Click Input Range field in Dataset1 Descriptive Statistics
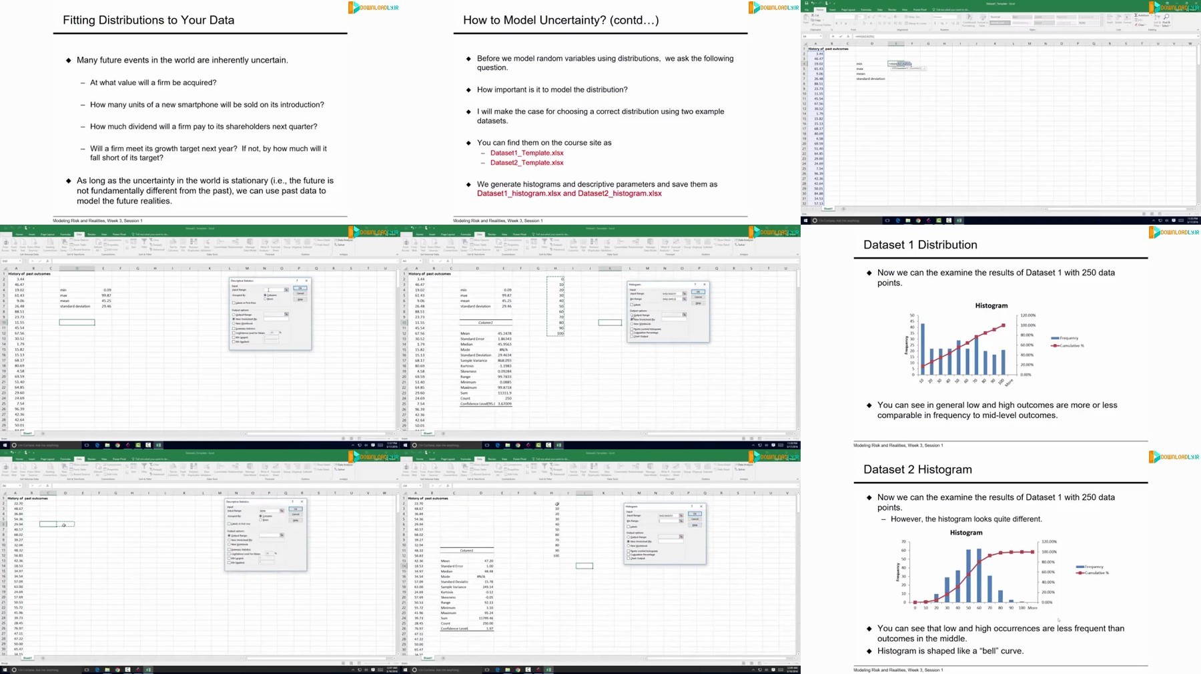Image resolution: width=1201 pixels, height=674 pixels. (x=274, y=290)
